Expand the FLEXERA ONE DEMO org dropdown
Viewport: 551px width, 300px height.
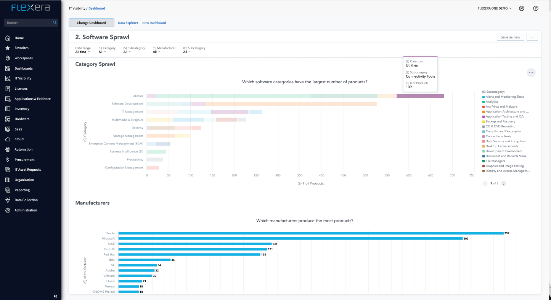tap(494, 8)
